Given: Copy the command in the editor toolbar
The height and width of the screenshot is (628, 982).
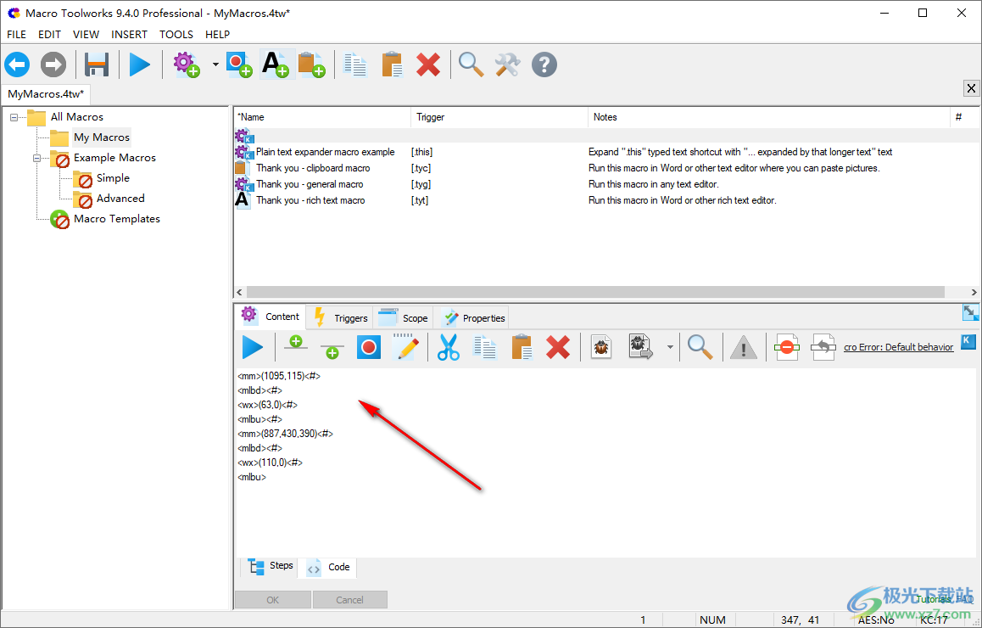Looking at the screenshot, I should [485, 347].
